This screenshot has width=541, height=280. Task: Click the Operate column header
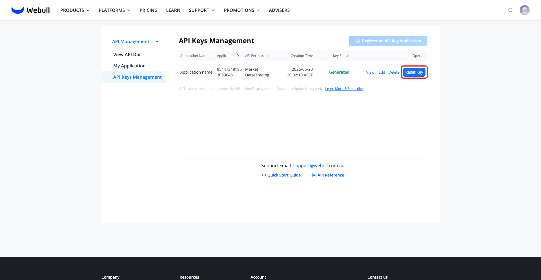[419, 56]
